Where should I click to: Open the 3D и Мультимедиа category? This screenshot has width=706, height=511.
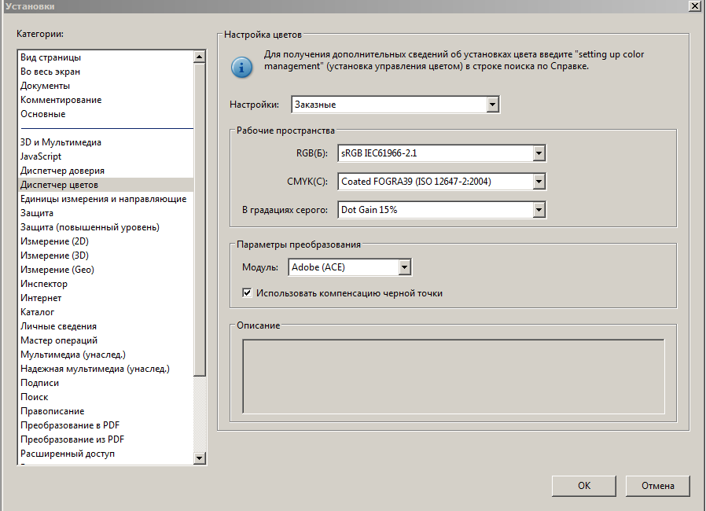[x=61, y=142]
